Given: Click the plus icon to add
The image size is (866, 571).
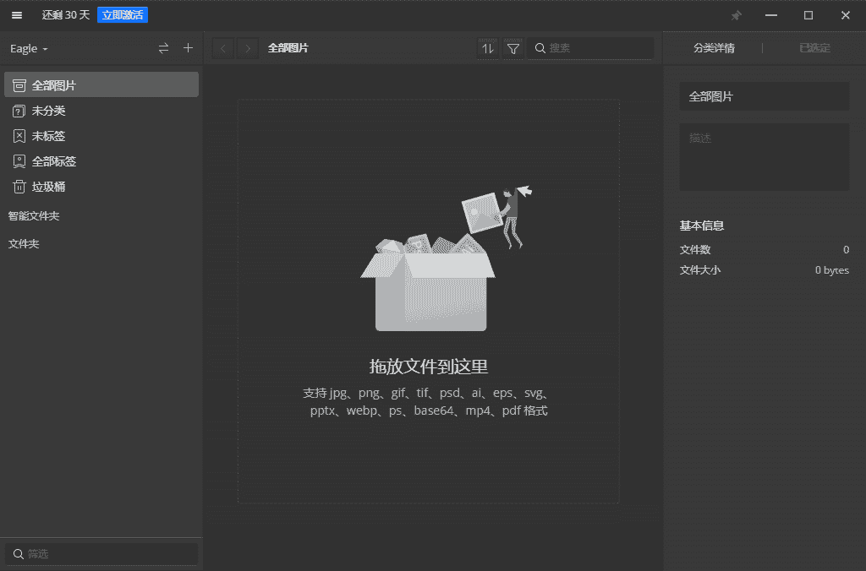Looking at the screenshot, I should point(188,48).
